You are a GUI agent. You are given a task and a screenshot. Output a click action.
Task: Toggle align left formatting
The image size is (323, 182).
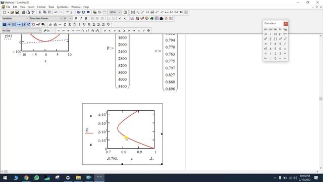click(92, 19)
